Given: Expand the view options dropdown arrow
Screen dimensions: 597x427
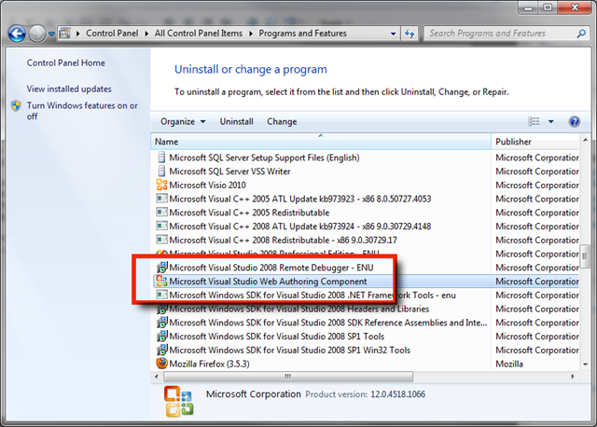Looking at the screenshot, I should click(x=551, y=121).
